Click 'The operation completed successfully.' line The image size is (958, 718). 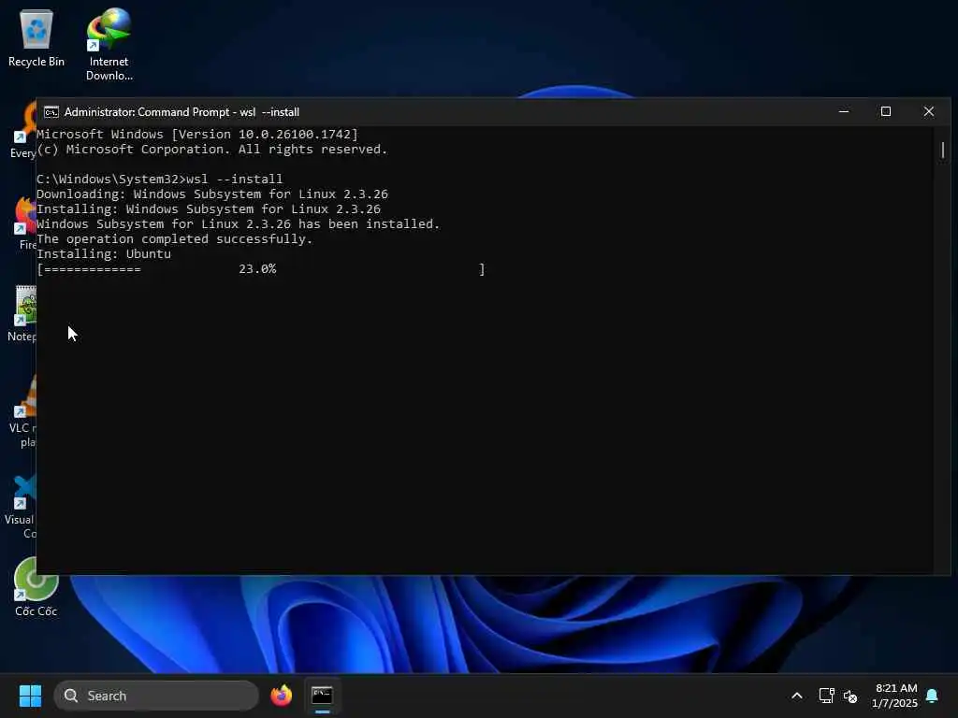click(x=175, y=238)
